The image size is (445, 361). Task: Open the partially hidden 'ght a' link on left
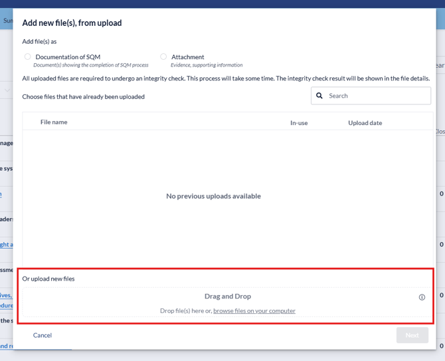tap(6, 245)
